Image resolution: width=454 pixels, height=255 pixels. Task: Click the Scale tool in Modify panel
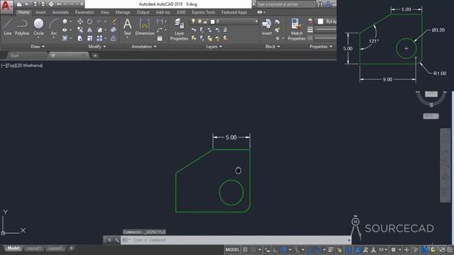point(90,38)
